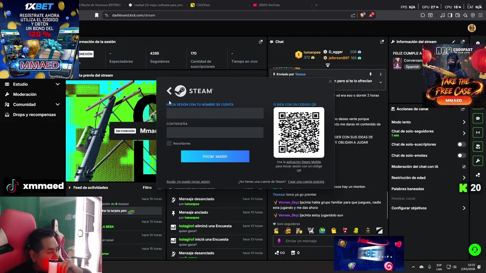
Task: Collapse the chat leaderboard bar
Action: [x=328, y=65]
